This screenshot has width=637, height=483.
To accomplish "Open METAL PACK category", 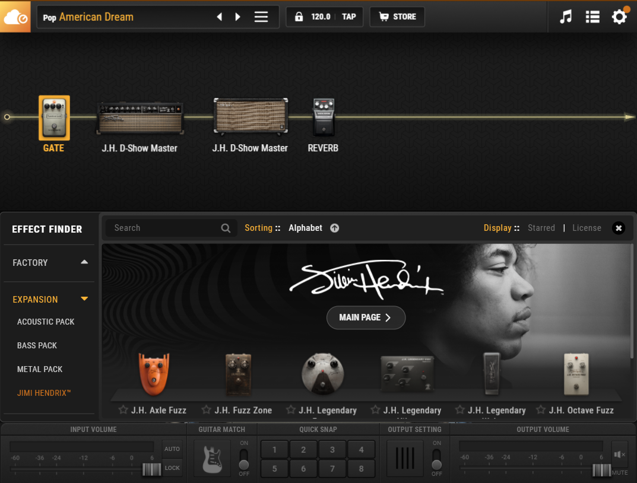I will point(40,369).
